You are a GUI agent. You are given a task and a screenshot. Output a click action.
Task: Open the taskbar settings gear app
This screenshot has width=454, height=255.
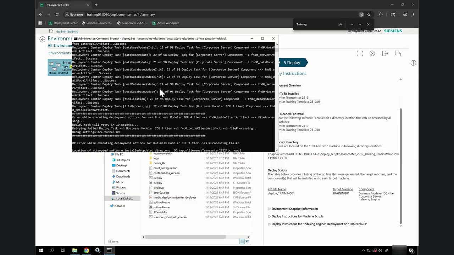[x=98, y=250]
